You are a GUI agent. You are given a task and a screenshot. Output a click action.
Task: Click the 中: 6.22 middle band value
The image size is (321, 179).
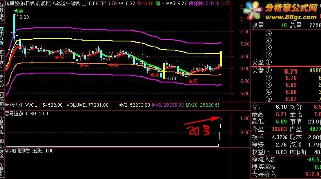pos(127,3)
